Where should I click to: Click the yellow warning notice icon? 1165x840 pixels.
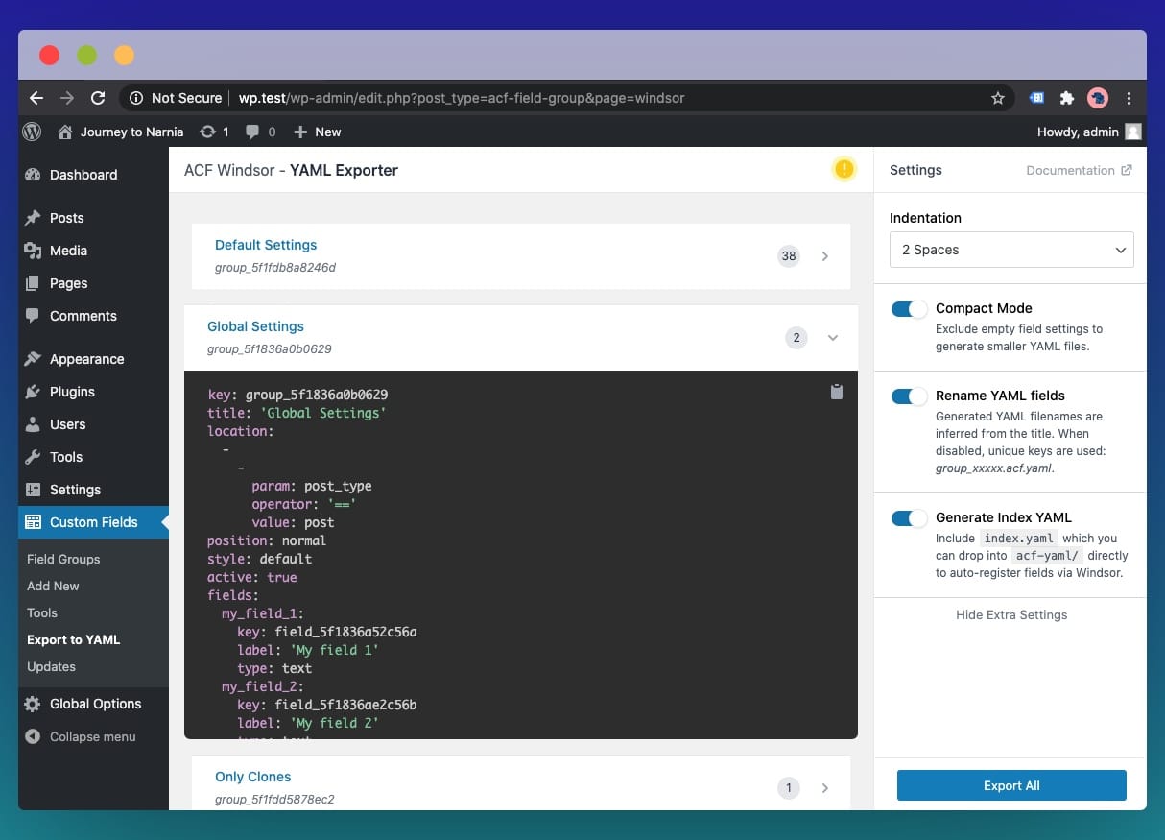844,170
